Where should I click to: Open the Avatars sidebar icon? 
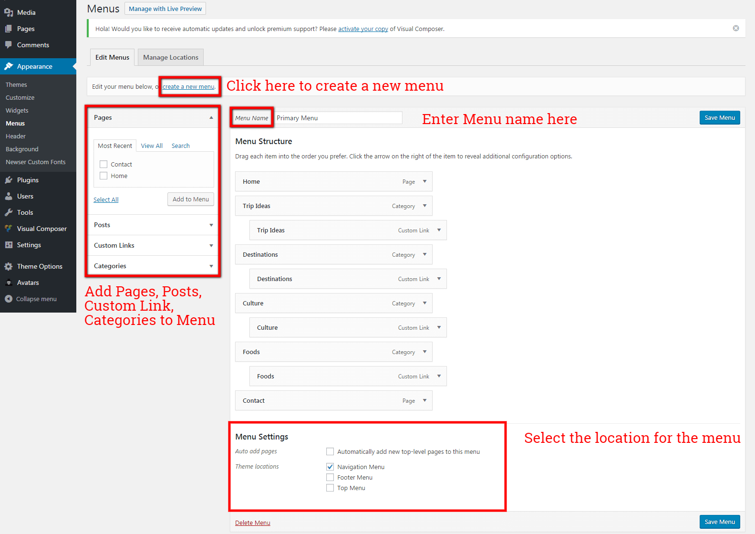pos(9,283)
